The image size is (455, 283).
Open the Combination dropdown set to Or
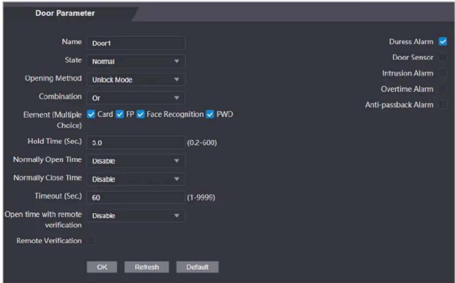click(136, 98)
